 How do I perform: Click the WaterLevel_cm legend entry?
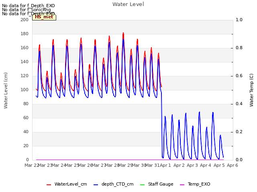point(67,184)
